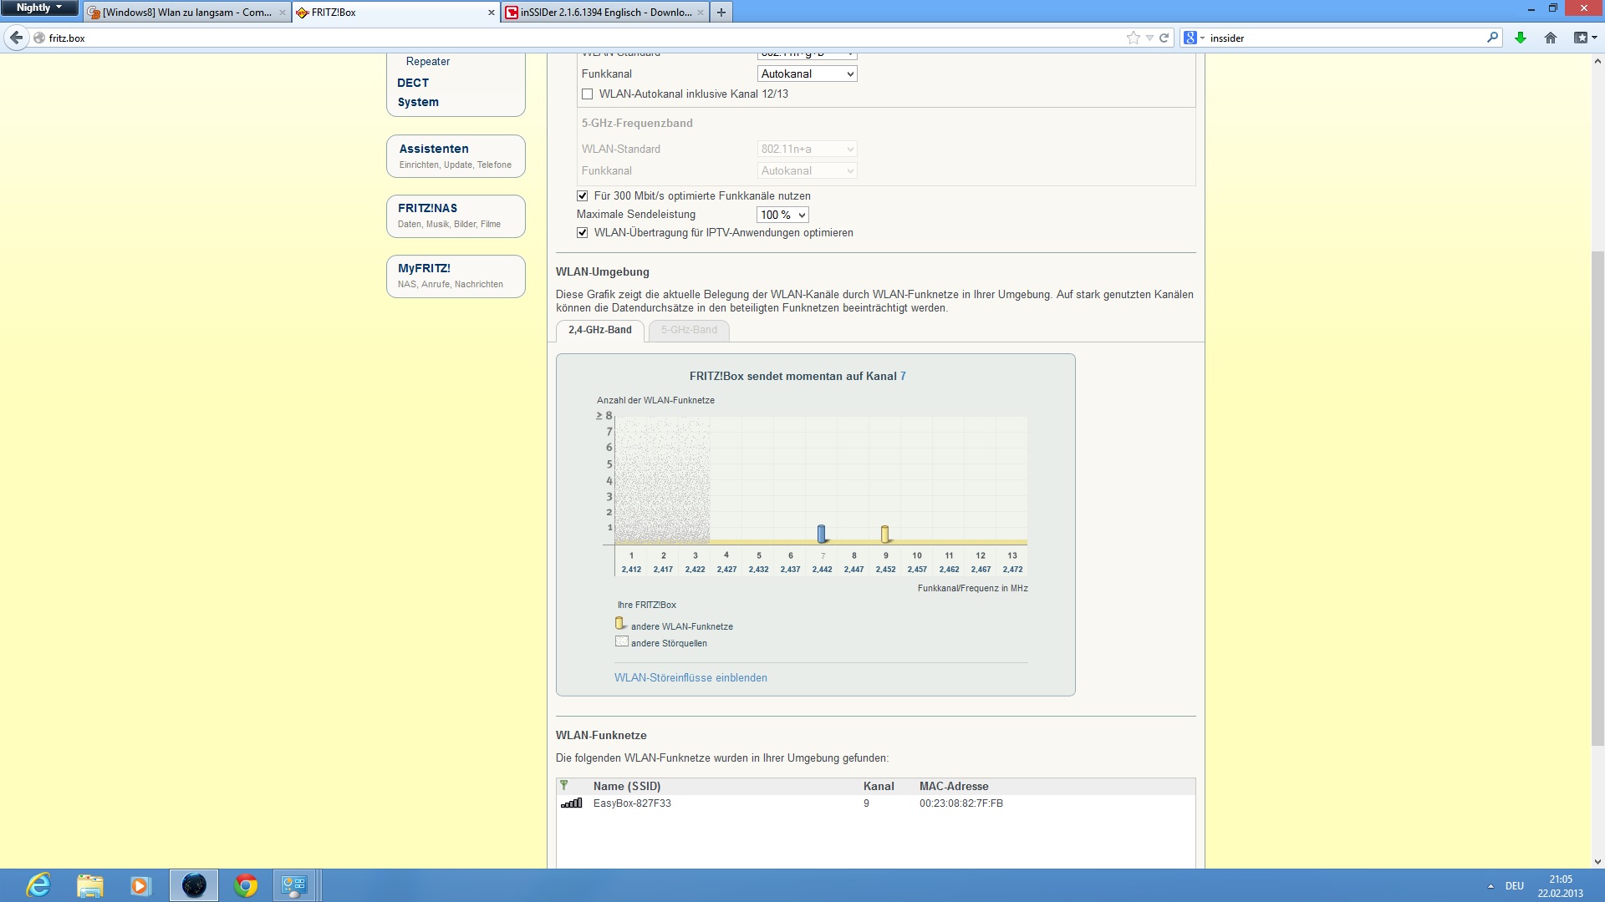Click the bookmark star icon in address bar
The width and height of the screenshot is (1605, 902).
coord(1133,38)
